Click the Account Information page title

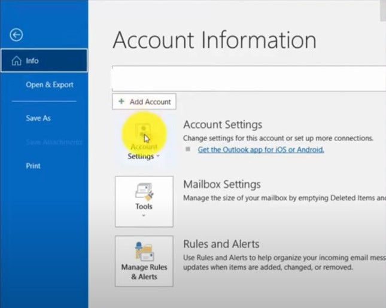214,39
